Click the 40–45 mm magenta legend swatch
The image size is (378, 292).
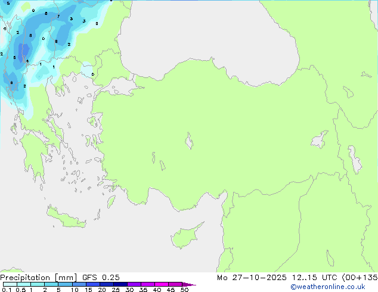[x=162, y=284]
